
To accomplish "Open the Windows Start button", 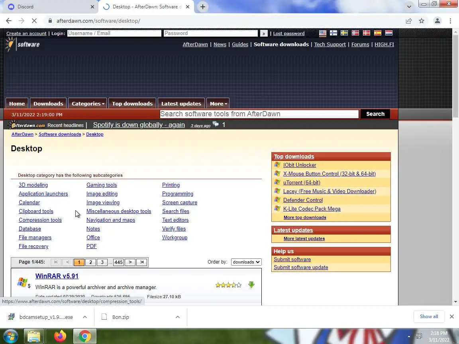I will pyautogui.click(x=11, y=336).
